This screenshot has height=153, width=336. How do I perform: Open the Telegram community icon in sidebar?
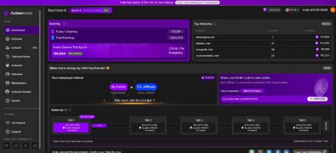tap(7, 146)
